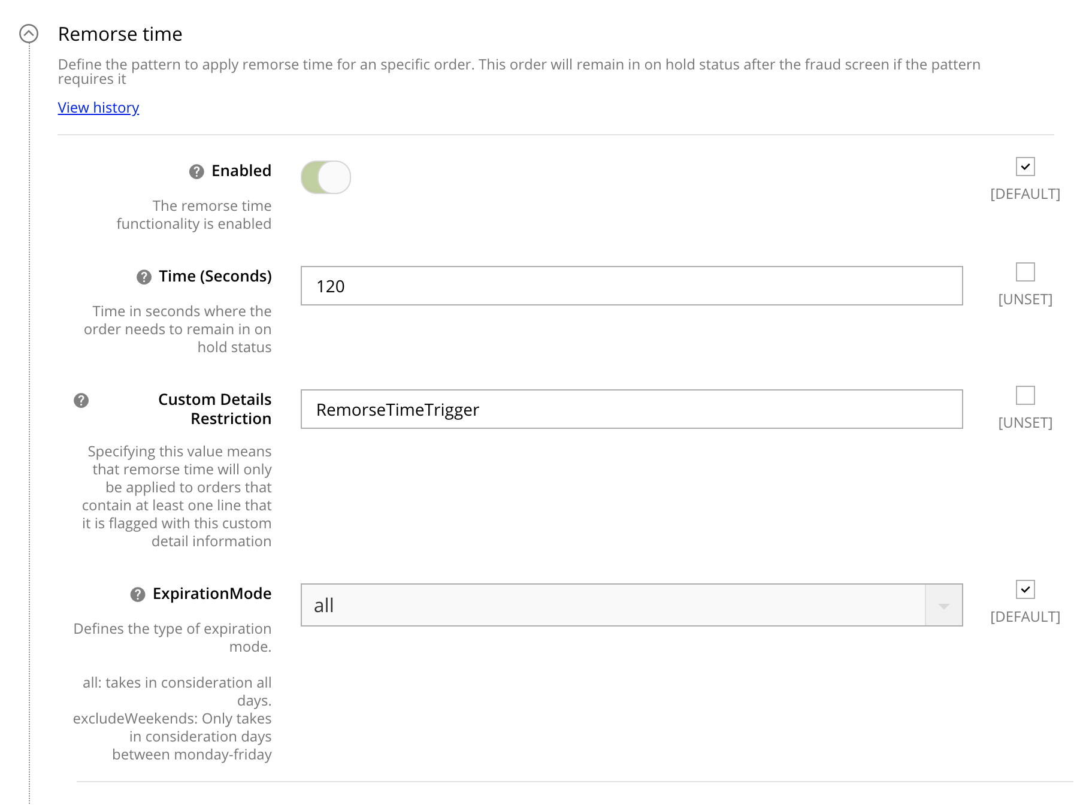Click help icon next to Enabled
The width and height of the screenshot is (1089, 805).
[x=196, y=172]
